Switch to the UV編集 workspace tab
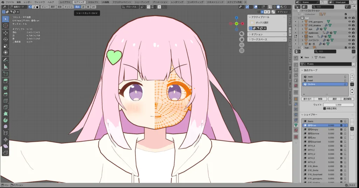Viewport: 359px width, 188px height. tap(105, 2)
